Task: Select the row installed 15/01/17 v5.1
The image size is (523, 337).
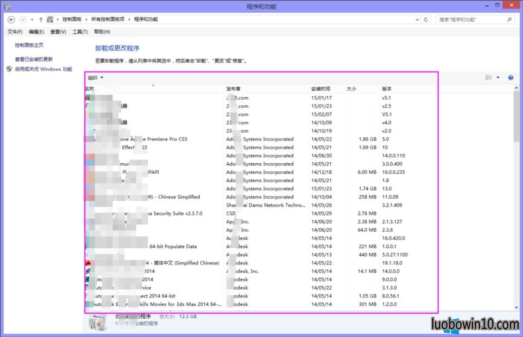Action: [x=261, y=98]
